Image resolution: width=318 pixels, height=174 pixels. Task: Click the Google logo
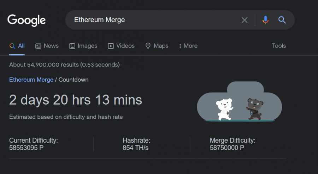[26, 20]
